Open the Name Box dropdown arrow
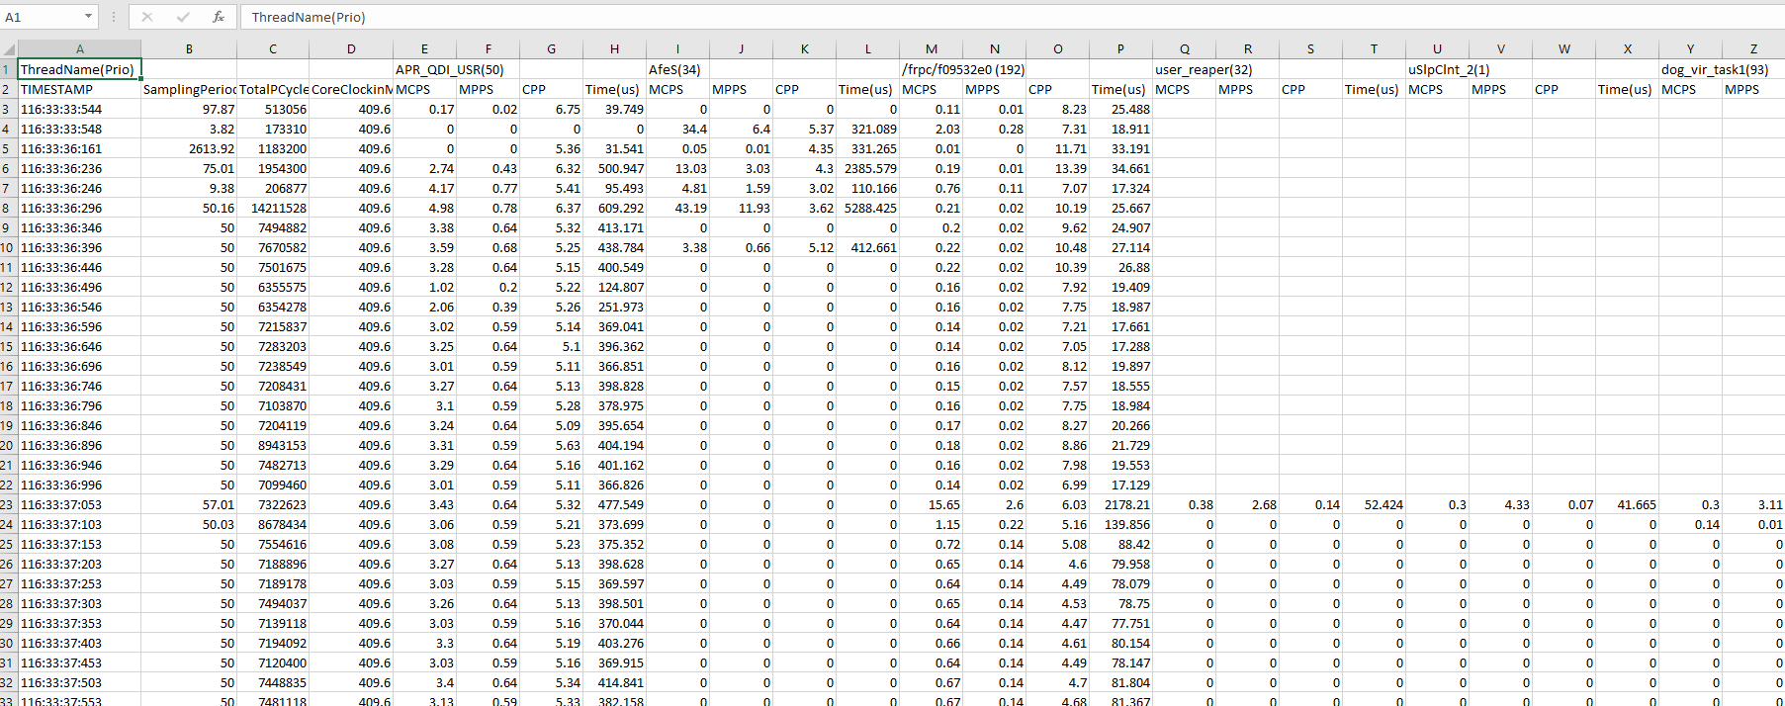Image resolution: width=1785 pixels, height=706 pixels. click(88, 17)
